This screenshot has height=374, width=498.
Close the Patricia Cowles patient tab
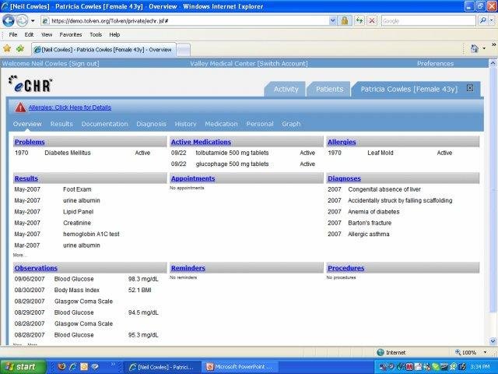[x=469, y=88]
